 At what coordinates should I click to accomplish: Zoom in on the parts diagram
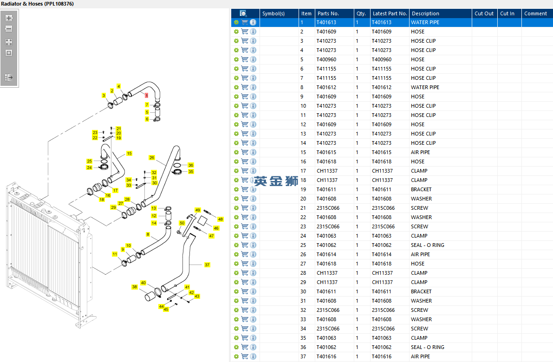tap(9, 18)
